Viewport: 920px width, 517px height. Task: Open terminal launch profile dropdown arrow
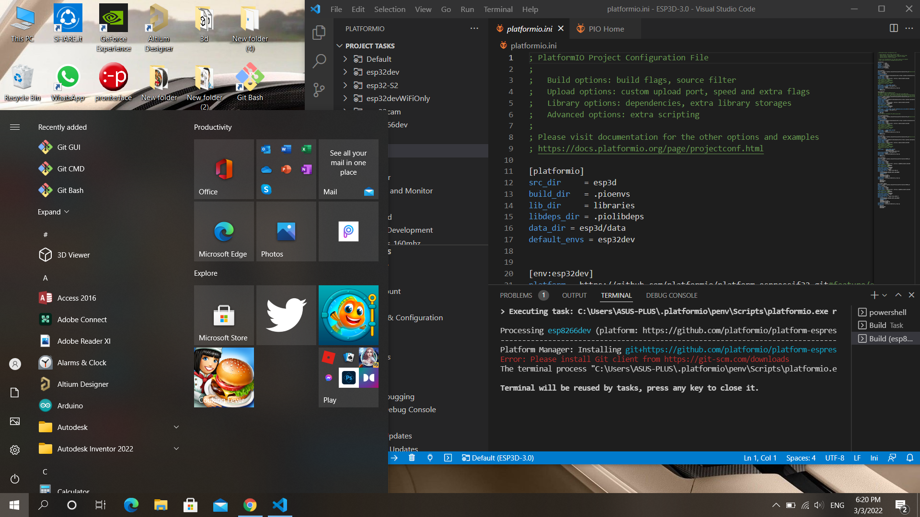[885, 295]
